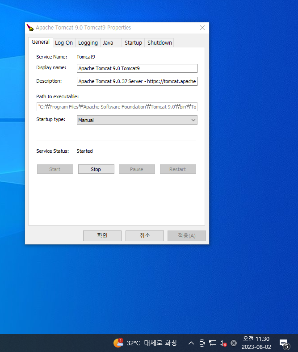This screenshot has height=352, width=298.
Task: Click the Startup type label
Action: tap(51, 119)
